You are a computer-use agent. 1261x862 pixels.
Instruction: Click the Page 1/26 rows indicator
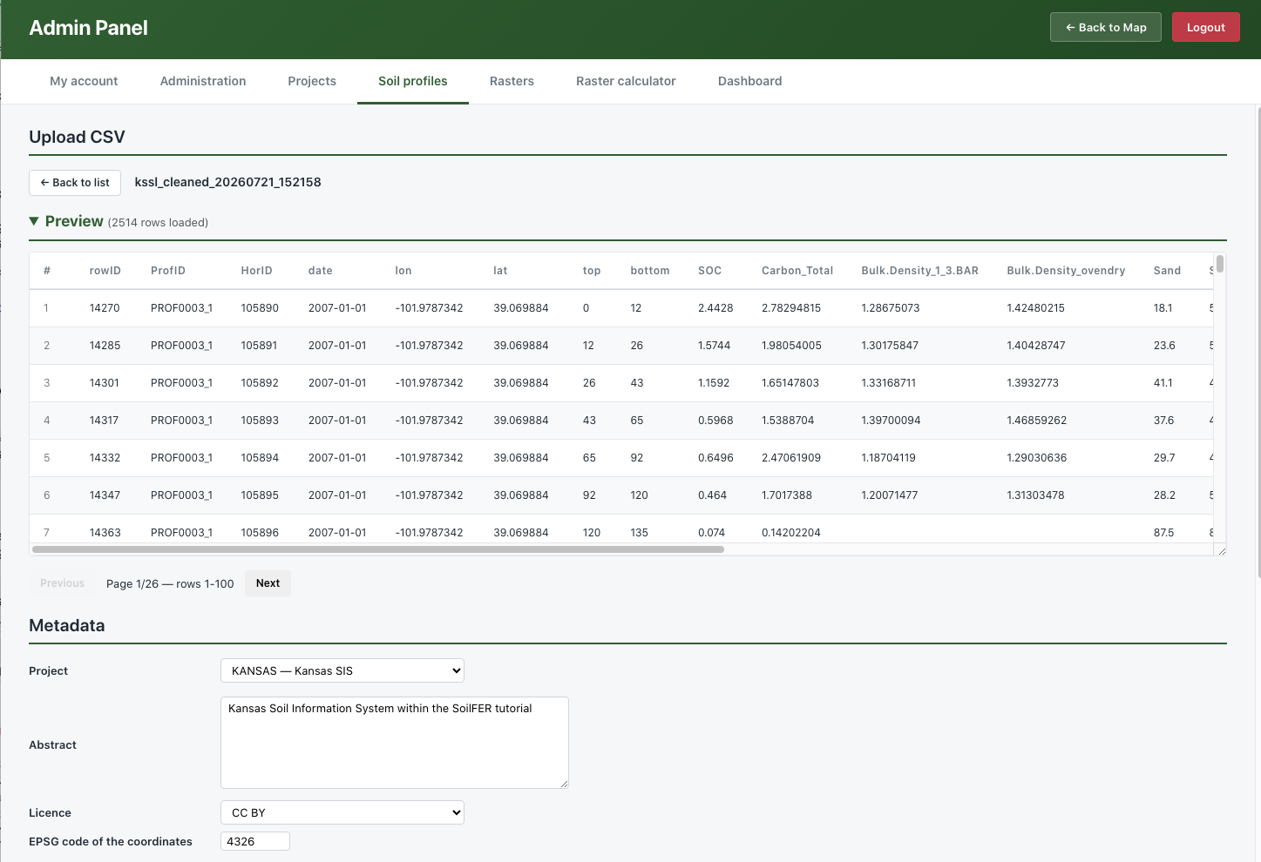tap(170, 584)
